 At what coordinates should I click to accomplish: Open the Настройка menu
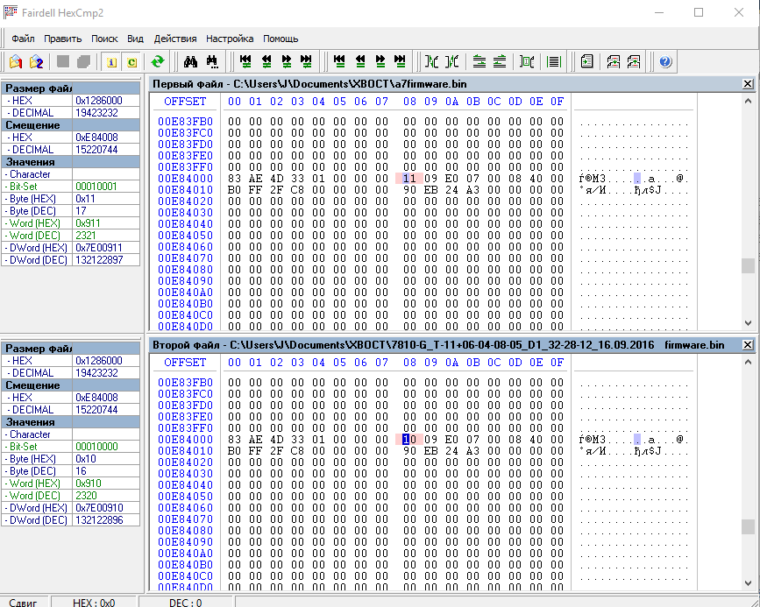pyautogui.click(x=230, y=39)
